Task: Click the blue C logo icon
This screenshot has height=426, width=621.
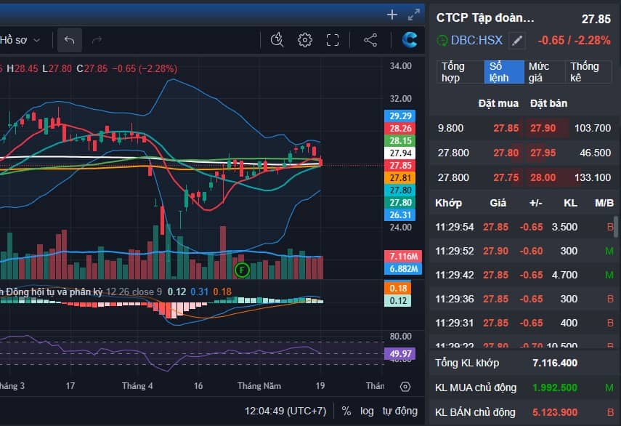Action: point(410,40)
